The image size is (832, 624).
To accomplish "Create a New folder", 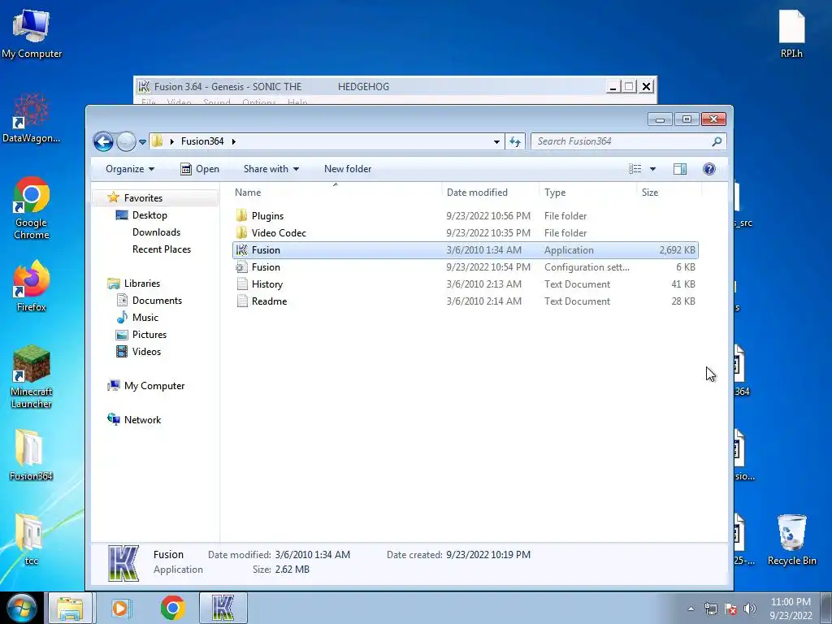I will tap(348, 169).
